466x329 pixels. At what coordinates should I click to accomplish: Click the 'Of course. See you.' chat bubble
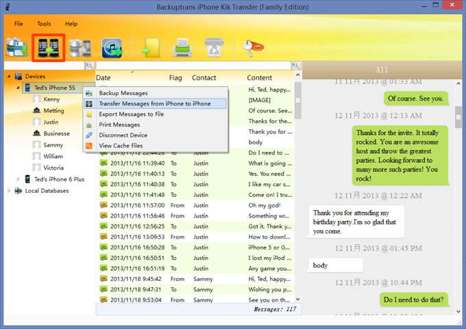(x=415, y=98)
